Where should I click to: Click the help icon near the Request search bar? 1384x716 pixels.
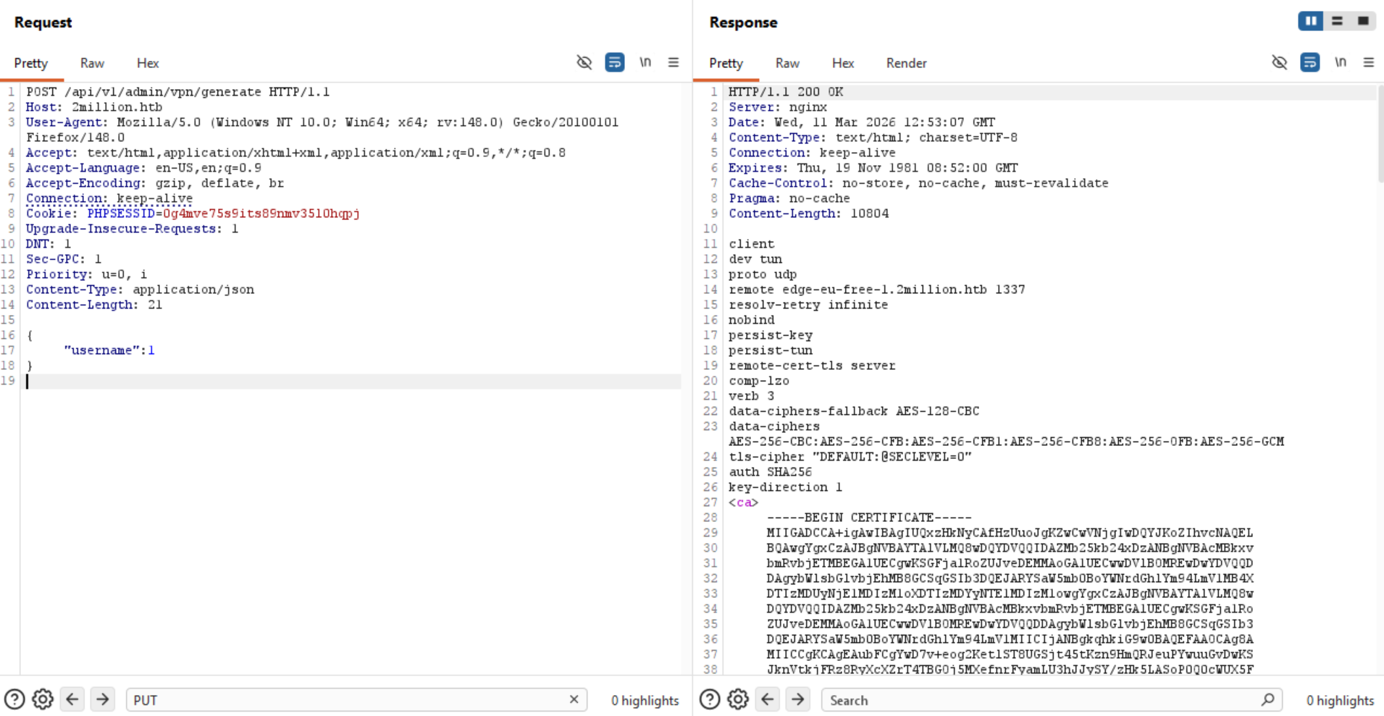click(14, 699)
